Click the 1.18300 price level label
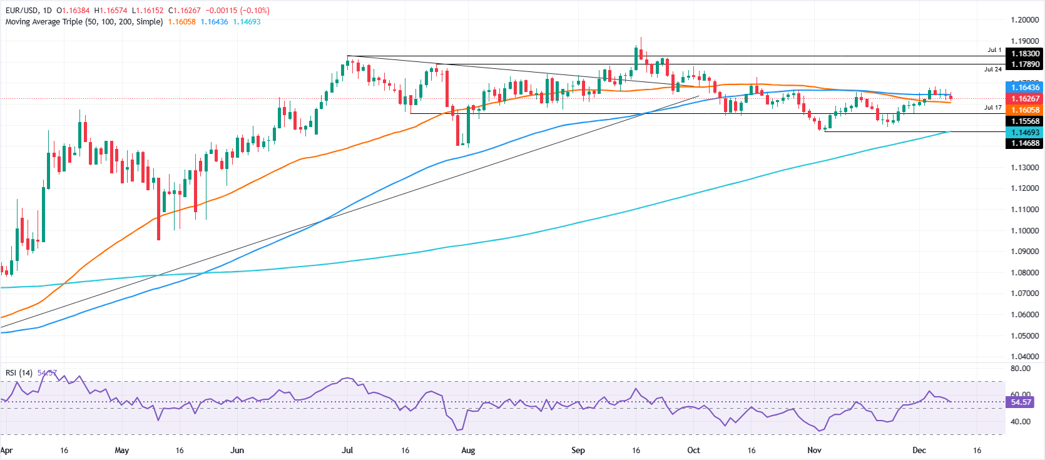Viewport: 1045px width, 460px height. [1025, 54]
